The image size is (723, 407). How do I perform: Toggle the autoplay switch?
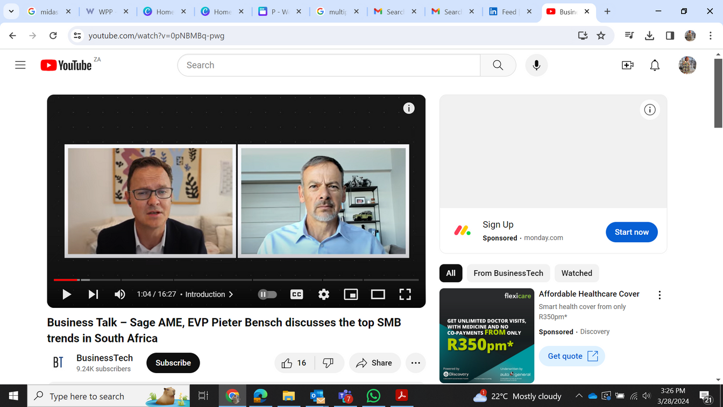pyautogui.click(x=267, y=294)
